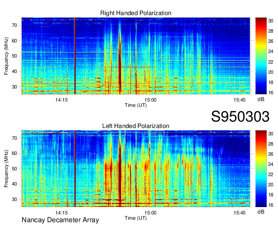Click the bottom colorbar's yellow 25 dB region
278x225 pixels.
(x=261, y=159)
